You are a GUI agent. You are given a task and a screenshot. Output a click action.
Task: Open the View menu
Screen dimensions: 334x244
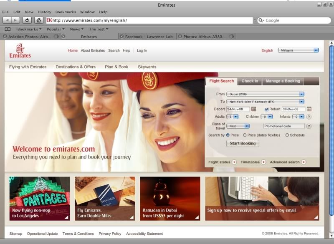(29, 12)
